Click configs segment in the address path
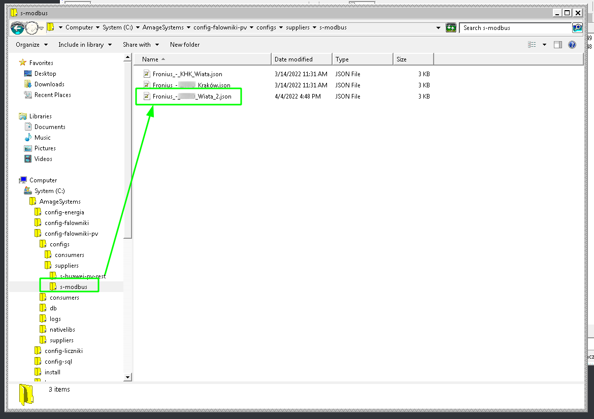 coord(266,27)
